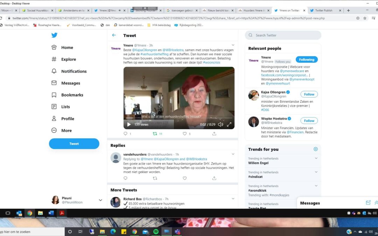Image resolution: width=378 pixels, height=236 pixels.
Task: Open the @WBHoekstra mention in Ymere tweet
Action: coord(173,50)
